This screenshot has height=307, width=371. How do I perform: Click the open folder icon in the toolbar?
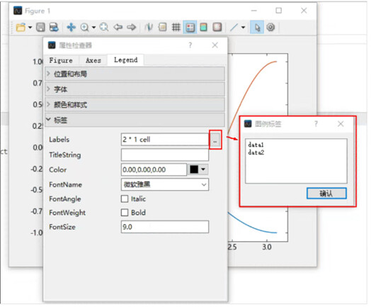[x=21, y=27]
